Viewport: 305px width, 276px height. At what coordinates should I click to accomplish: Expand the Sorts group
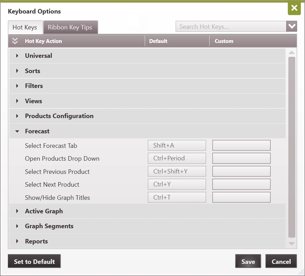click(x=17, y=71)
